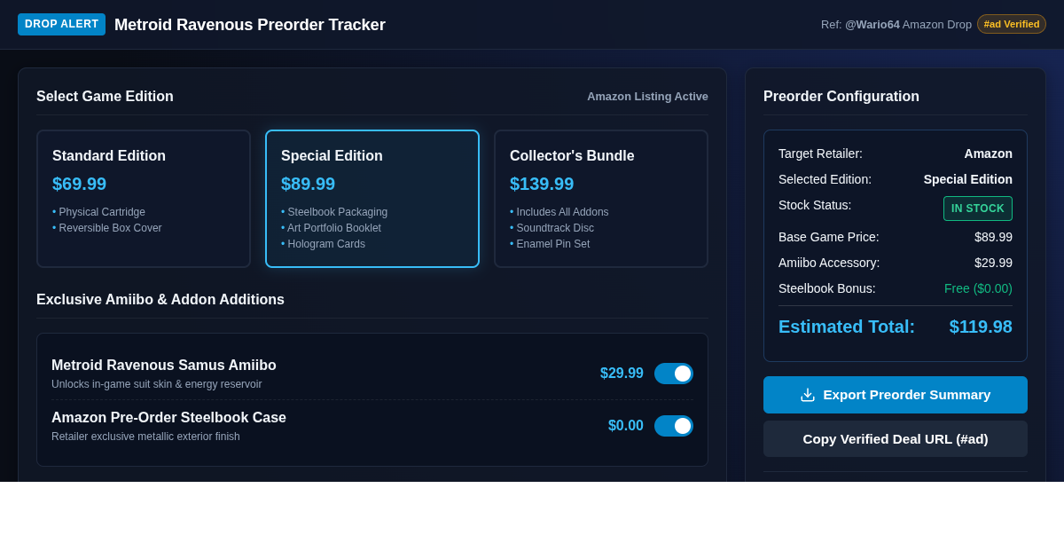Image resolution: width=1064 pixels, height=559 pixels.
Task: Click the Steelbook Case $0.00 price
Action: point(626,426)
